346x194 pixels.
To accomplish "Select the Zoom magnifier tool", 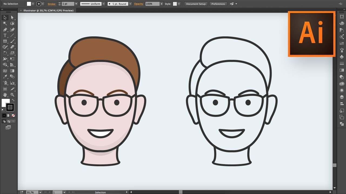I will [x=12, y=95].
